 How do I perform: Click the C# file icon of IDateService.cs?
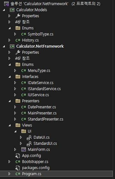coord(24,83)
